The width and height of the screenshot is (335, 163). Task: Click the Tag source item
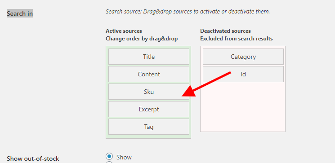click(x=149, y=127)
